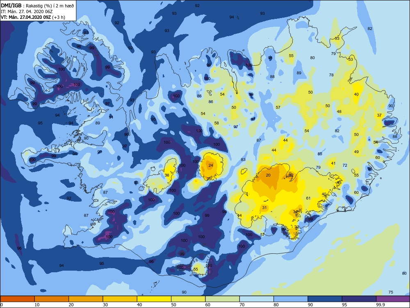Image resolution: width=410 pixels, height=308 pixels.
Task: Select the legend tick label '70'
Action: pyautogui.click(x=242, y=305)
